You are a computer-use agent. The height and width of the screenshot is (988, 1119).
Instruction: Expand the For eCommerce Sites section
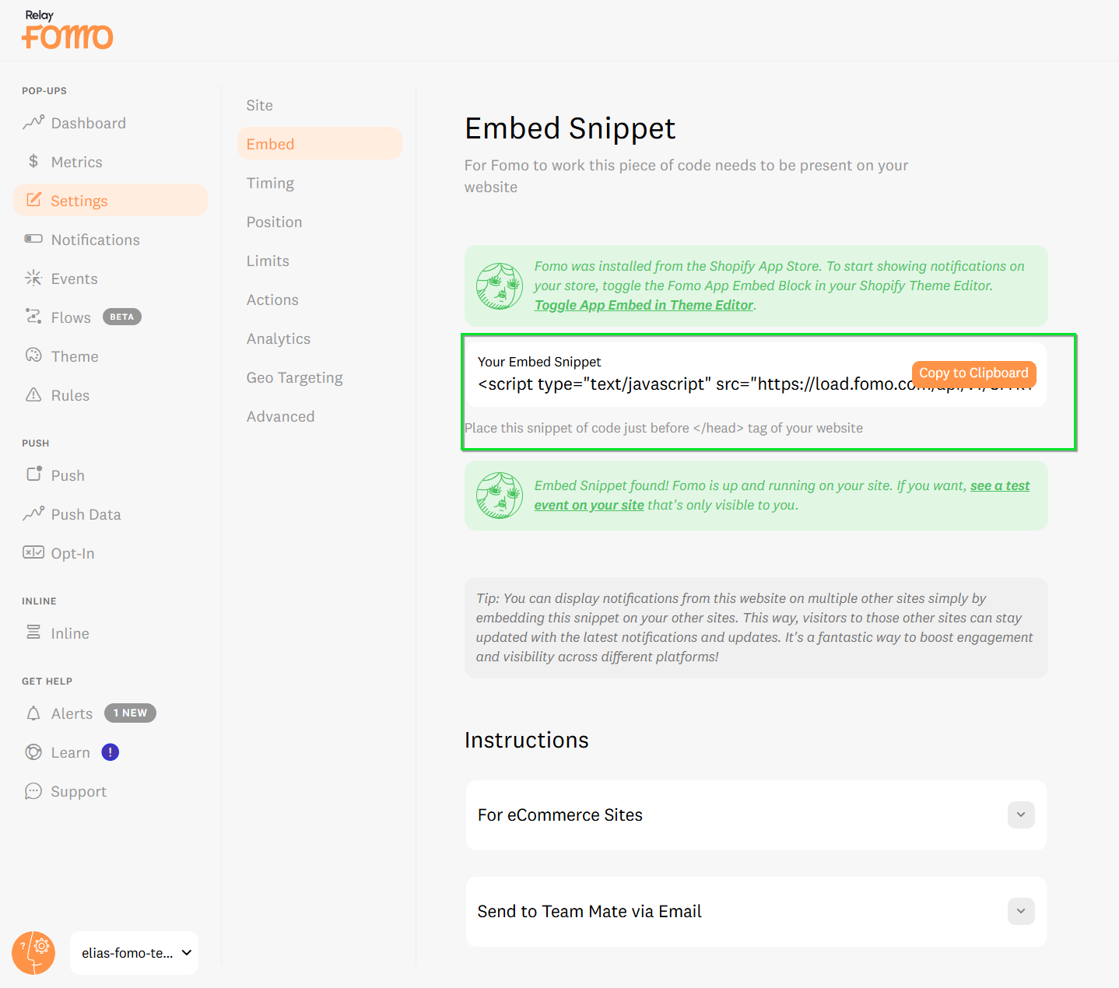click(x=1020, y=815)
